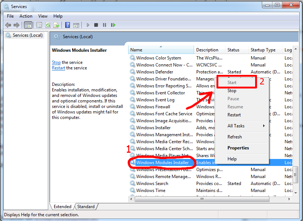This screenshot has height=221, width=303.
Task: Click gear icon beside Windows Search
Action: click(x=133, y=183)
